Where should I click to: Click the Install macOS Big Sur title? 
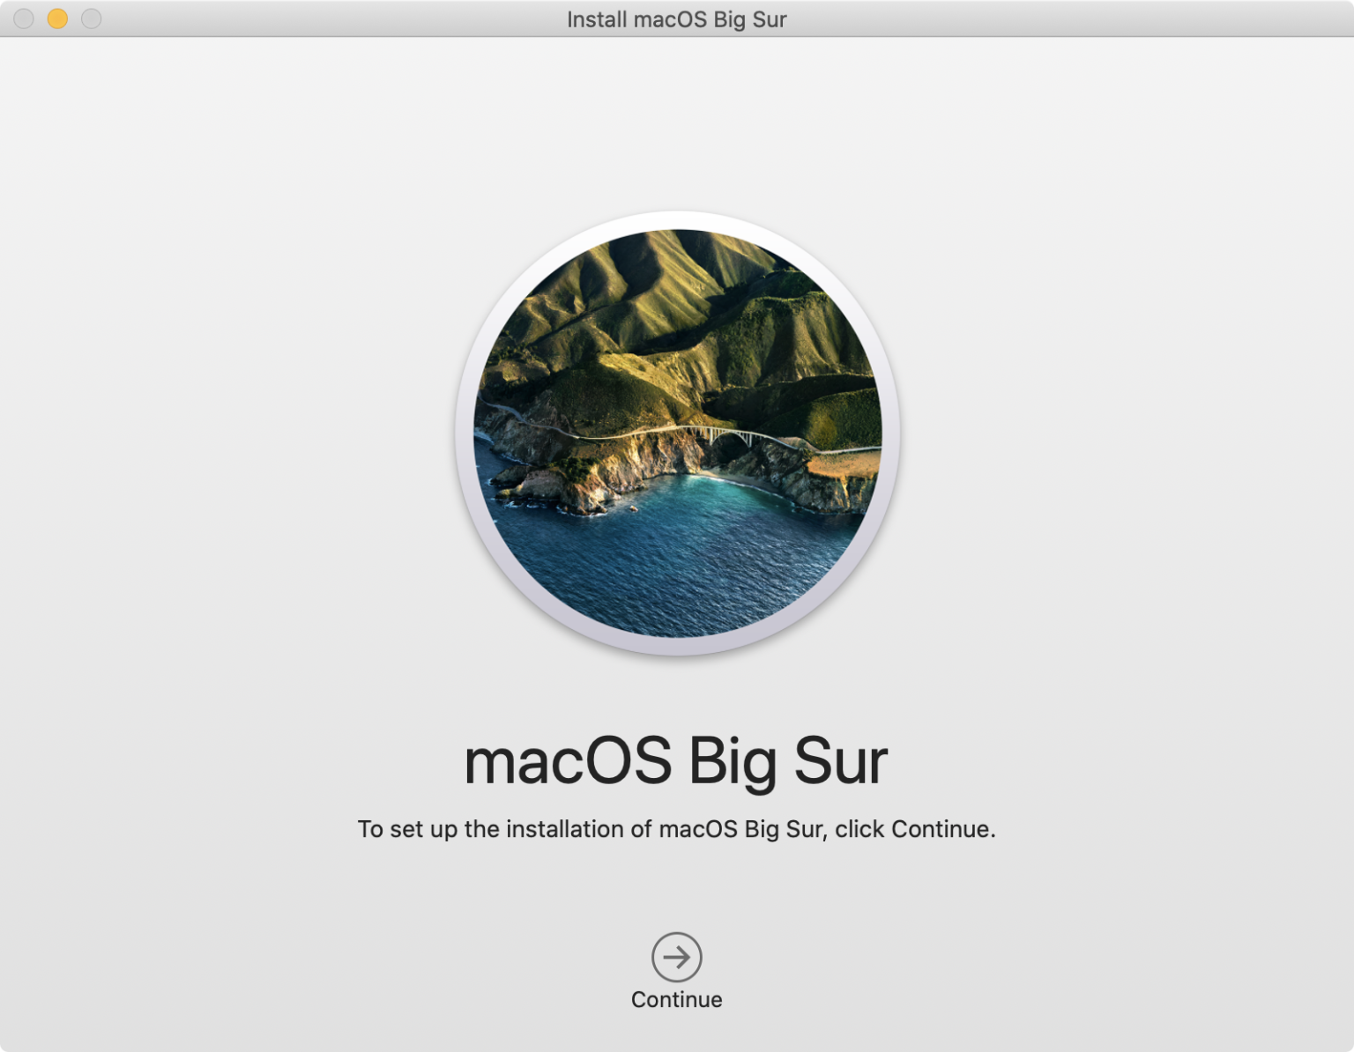677,19
